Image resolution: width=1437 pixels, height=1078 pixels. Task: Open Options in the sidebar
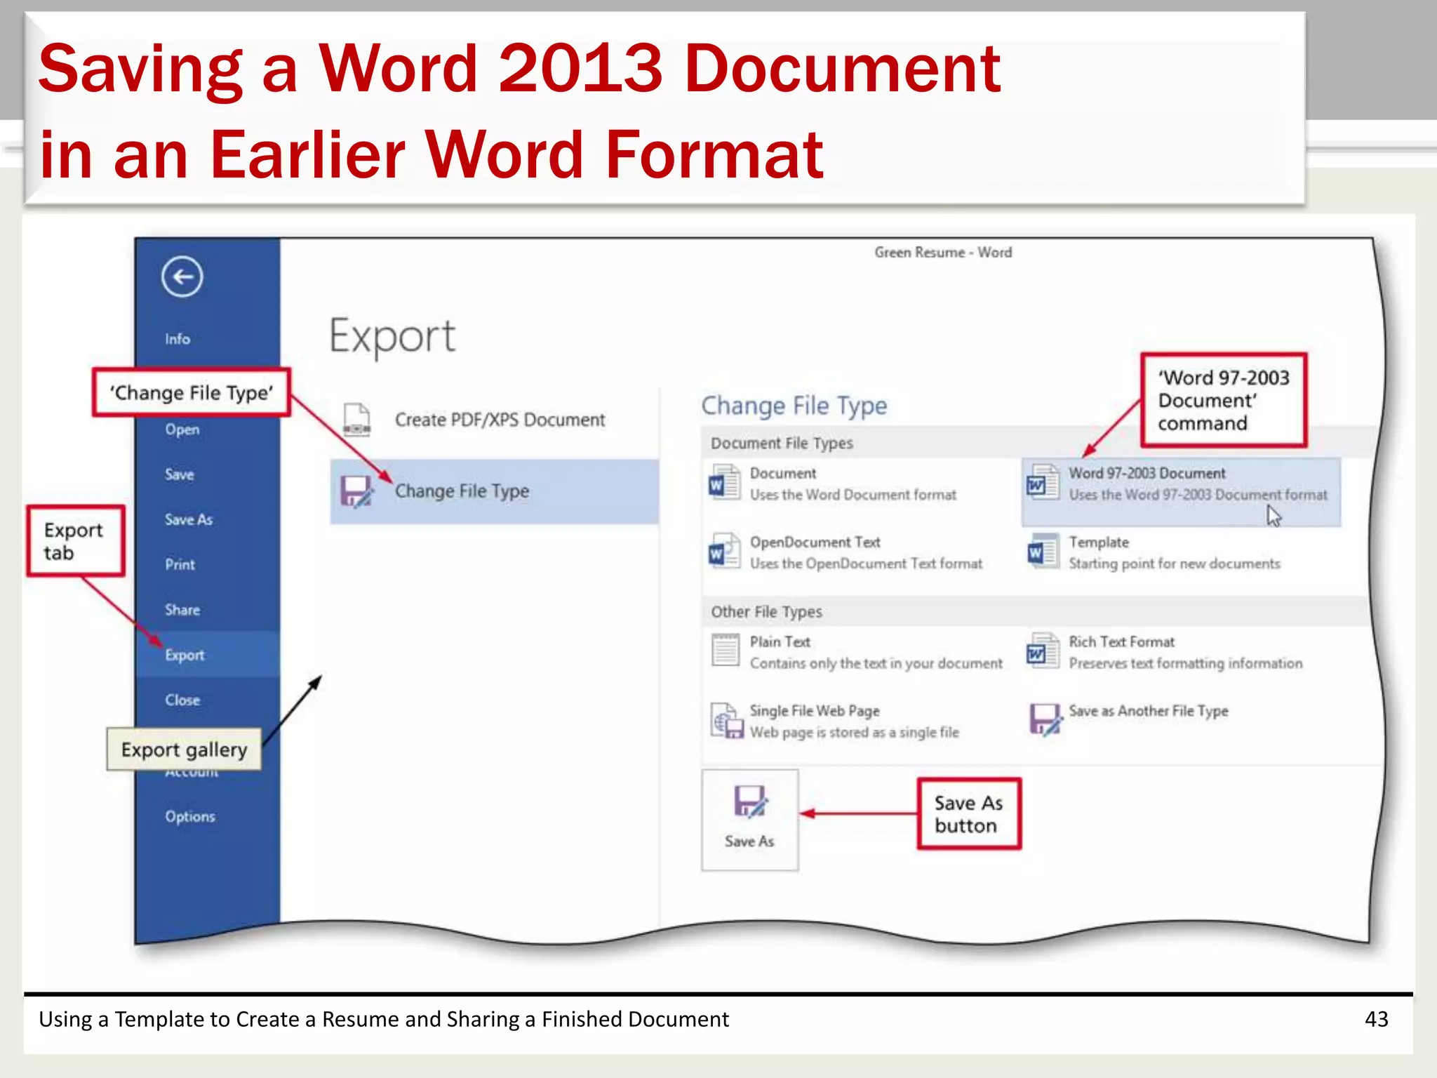(x=190, y=817)
